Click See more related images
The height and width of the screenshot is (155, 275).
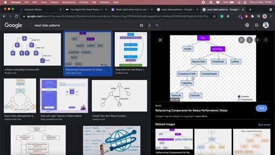point(264,124)
